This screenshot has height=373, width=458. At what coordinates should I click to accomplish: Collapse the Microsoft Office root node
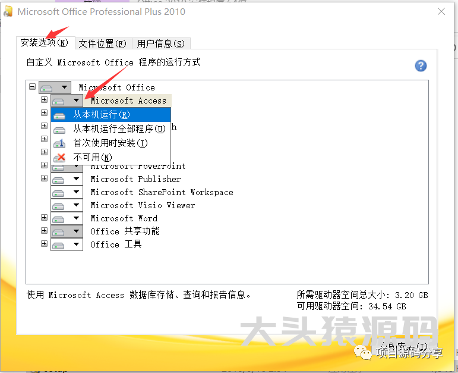(x=33, y=87)
